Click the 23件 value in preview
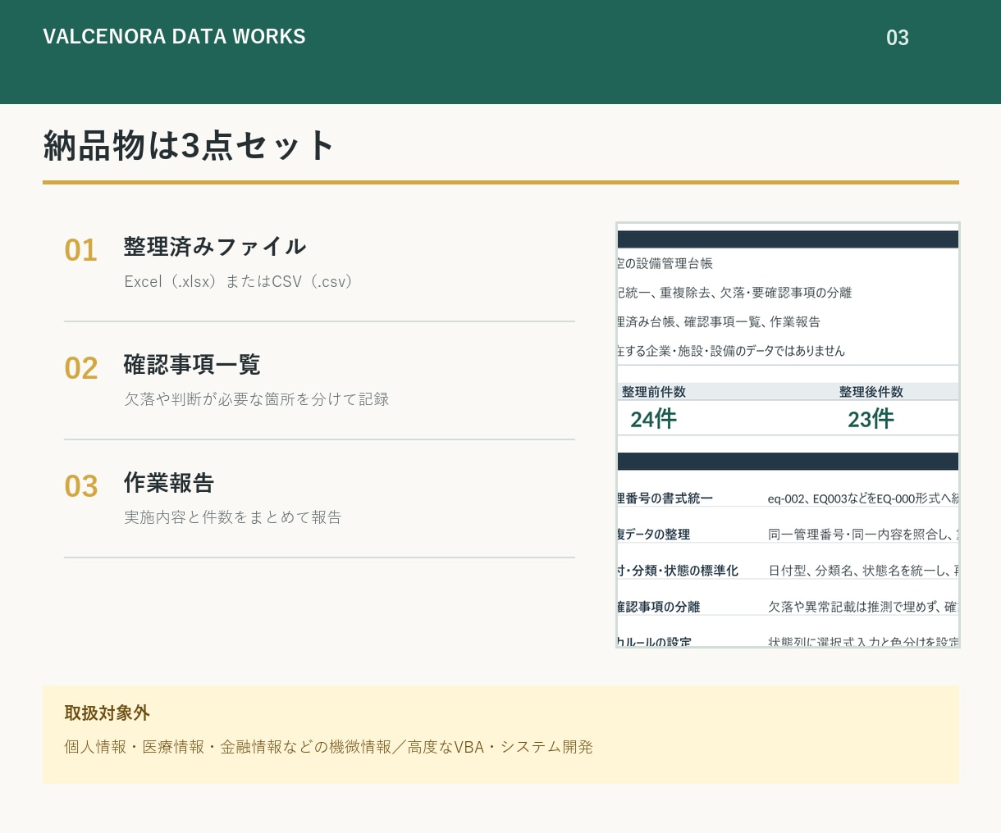The image size is (1001, 833). click(x=871, y=419)
